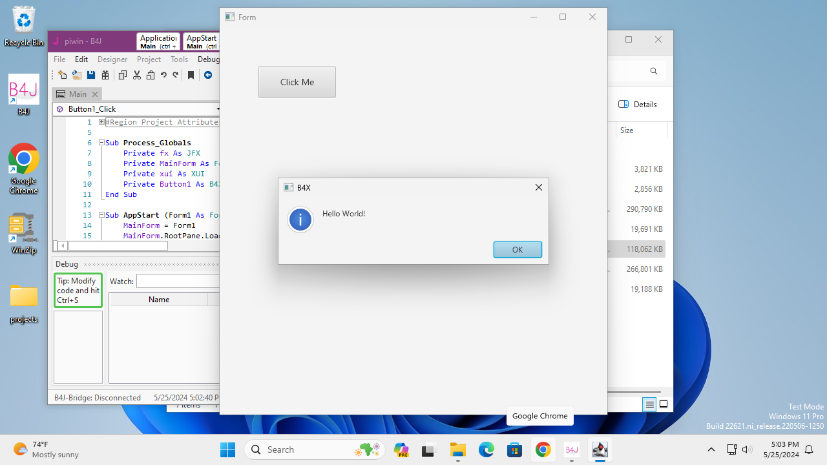This screenshot has width=827, height=465.
Task: Open the Recycle Bin desktop icon
Action: [x=24, y=26]
